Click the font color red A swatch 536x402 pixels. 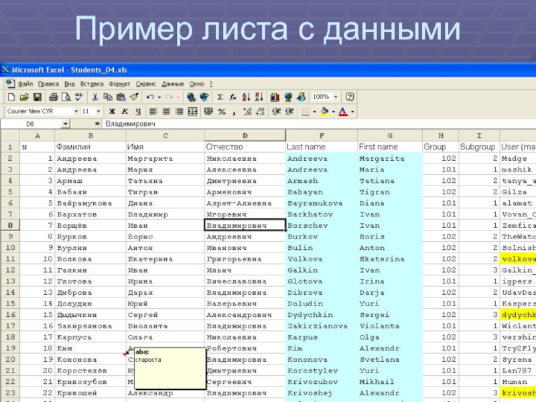[x=343, y=111]
